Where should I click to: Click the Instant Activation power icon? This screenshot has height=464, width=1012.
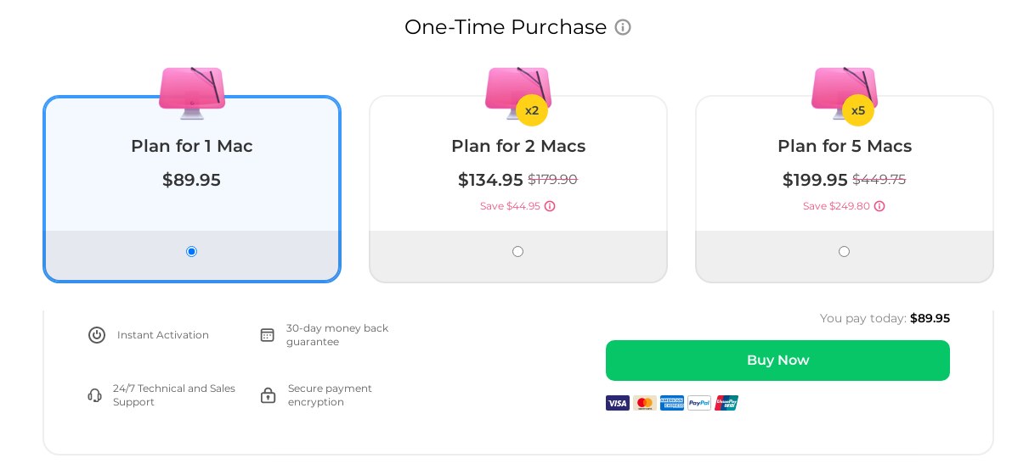point(97,335)
